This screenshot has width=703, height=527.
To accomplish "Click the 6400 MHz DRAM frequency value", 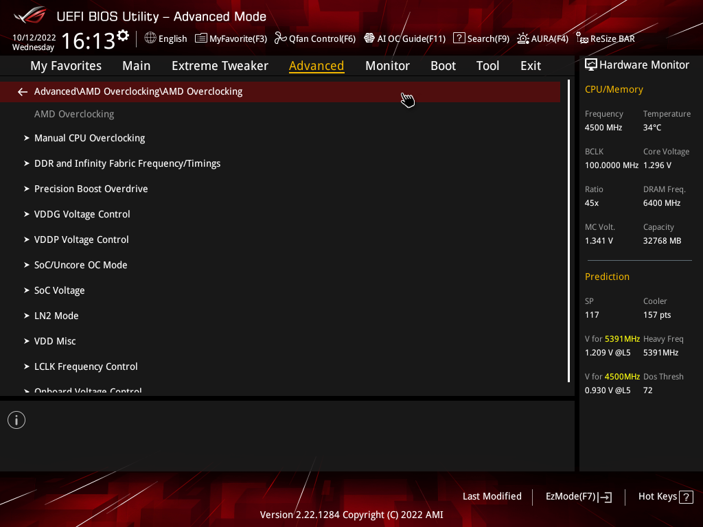I will click(662, 203).
